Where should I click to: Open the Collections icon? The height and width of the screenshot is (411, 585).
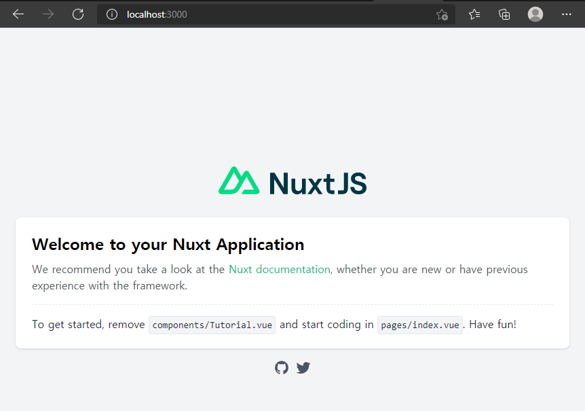coord(504,14)
